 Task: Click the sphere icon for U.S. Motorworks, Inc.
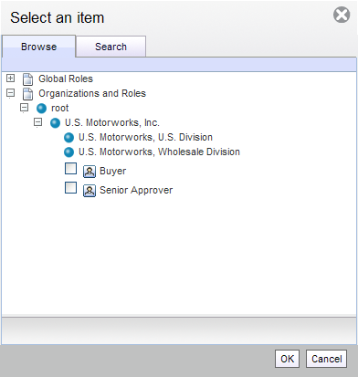pyautogui.click(x=55, y=123)
